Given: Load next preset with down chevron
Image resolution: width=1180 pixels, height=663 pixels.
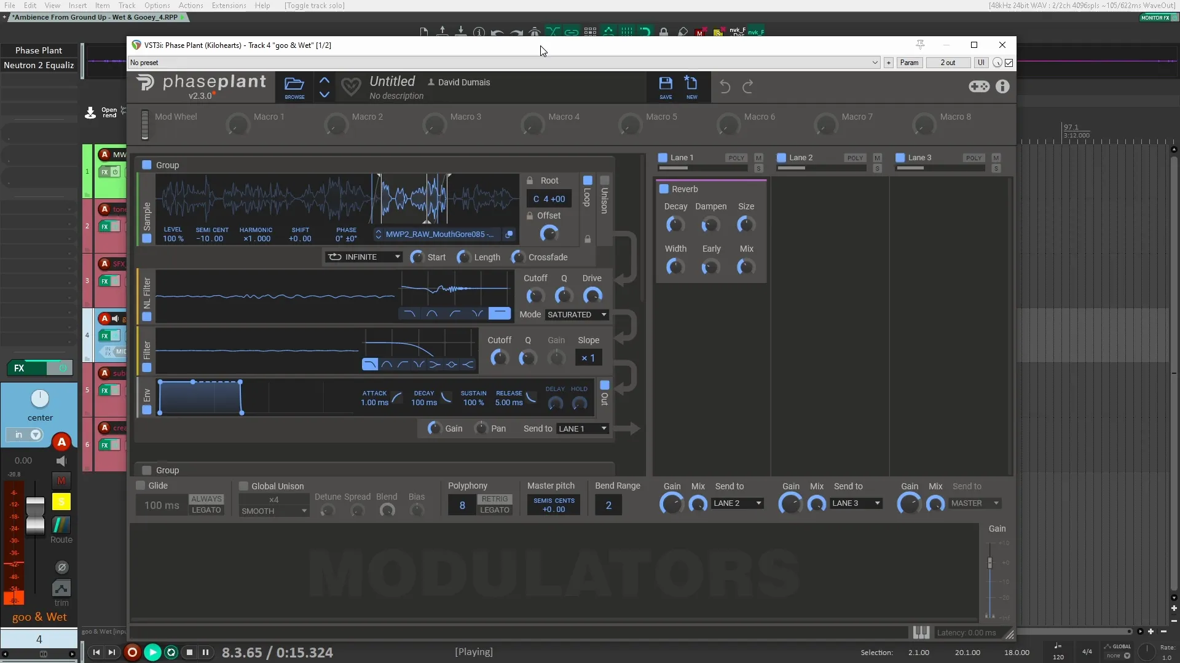Looking at the screenshot, I should [x=324, y=95].
